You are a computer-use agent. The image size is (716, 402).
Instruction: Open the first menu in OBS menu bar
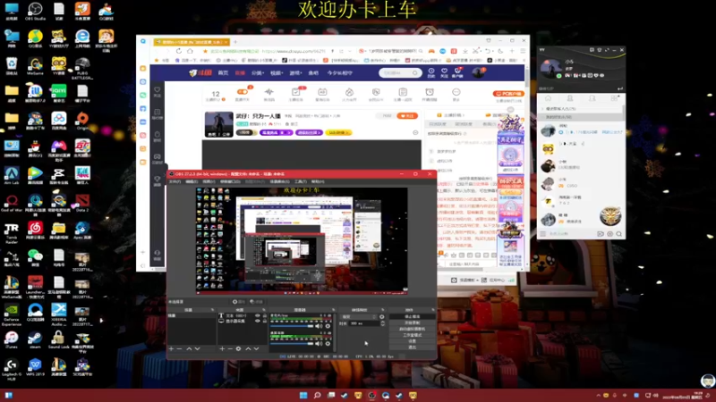(175, 181)
